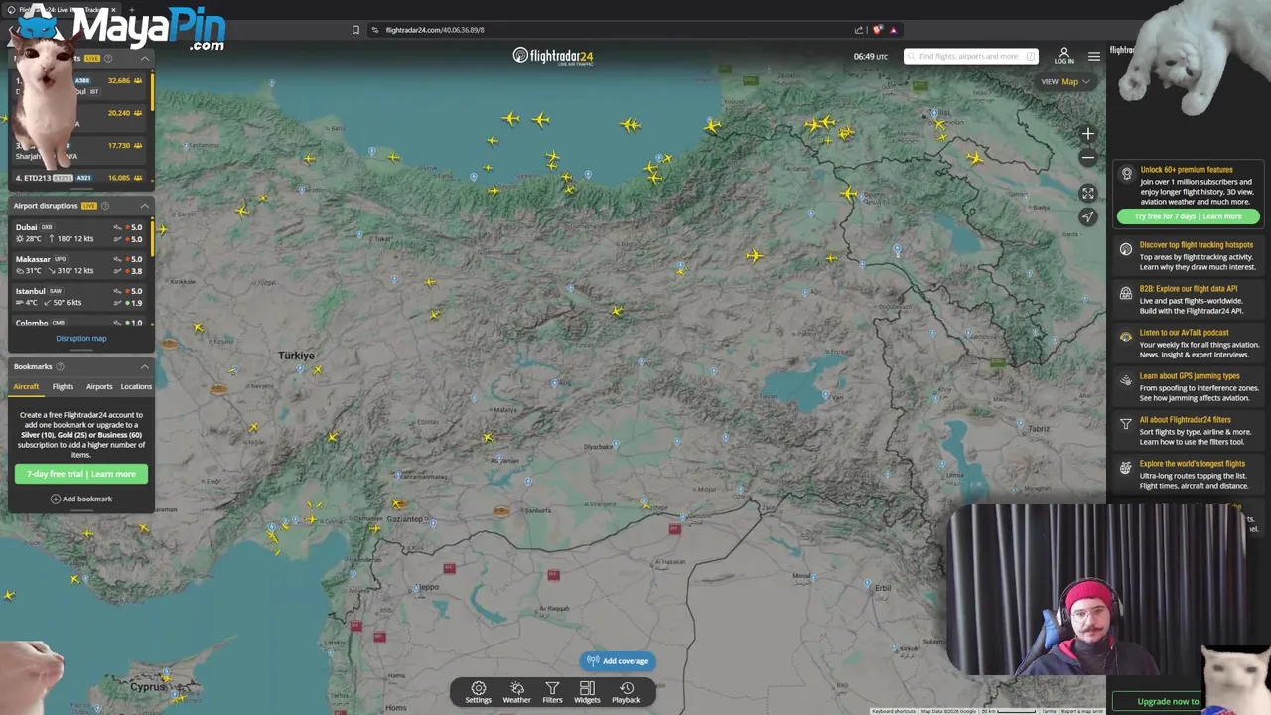Screen dimensions: 1271x715
Task: Open the Settings tool in bottom toolbar
Action: point(478,692)
